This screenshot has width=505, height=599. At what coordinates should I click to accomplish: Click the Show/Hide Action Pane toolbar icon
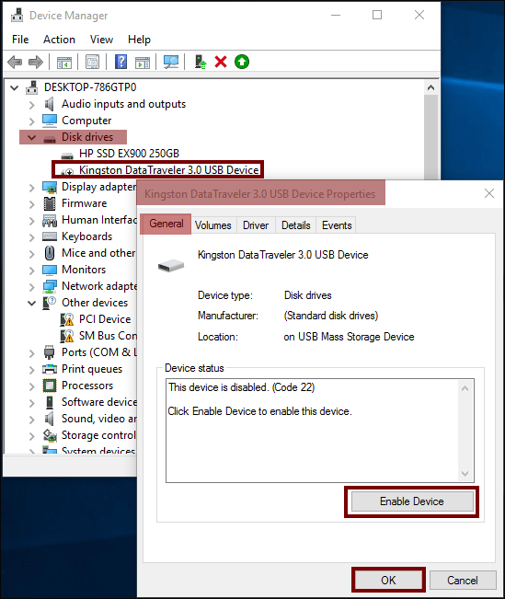pos(143,62)
